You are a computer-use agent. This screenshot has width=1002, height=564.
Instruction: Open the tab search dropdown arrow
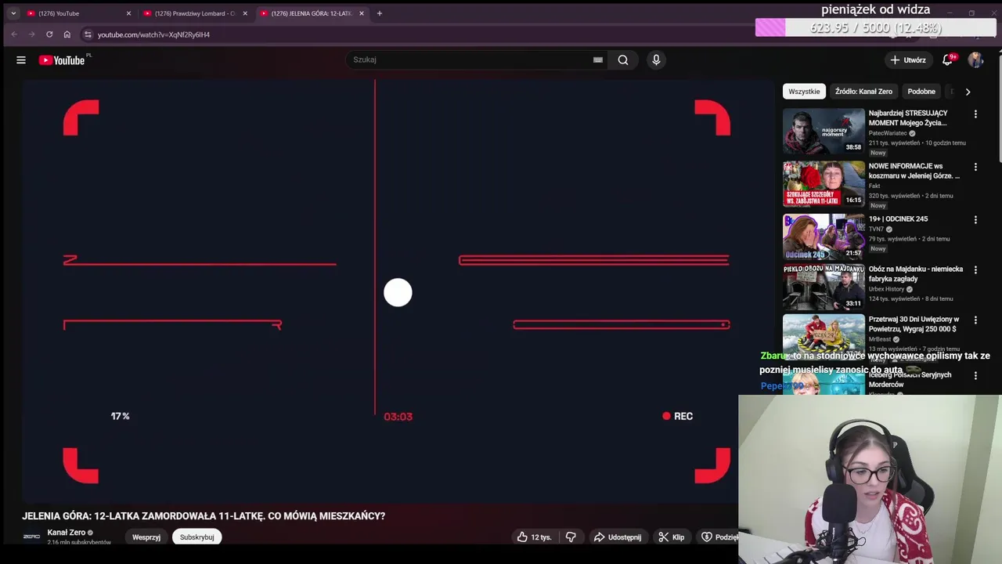(13, 13)
